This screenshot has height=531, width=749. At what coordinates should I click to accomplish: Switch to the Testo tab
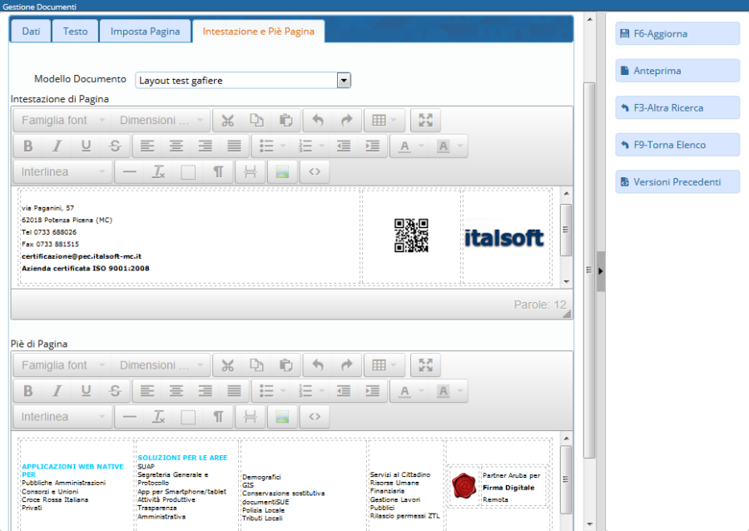(x=75, y=32)
